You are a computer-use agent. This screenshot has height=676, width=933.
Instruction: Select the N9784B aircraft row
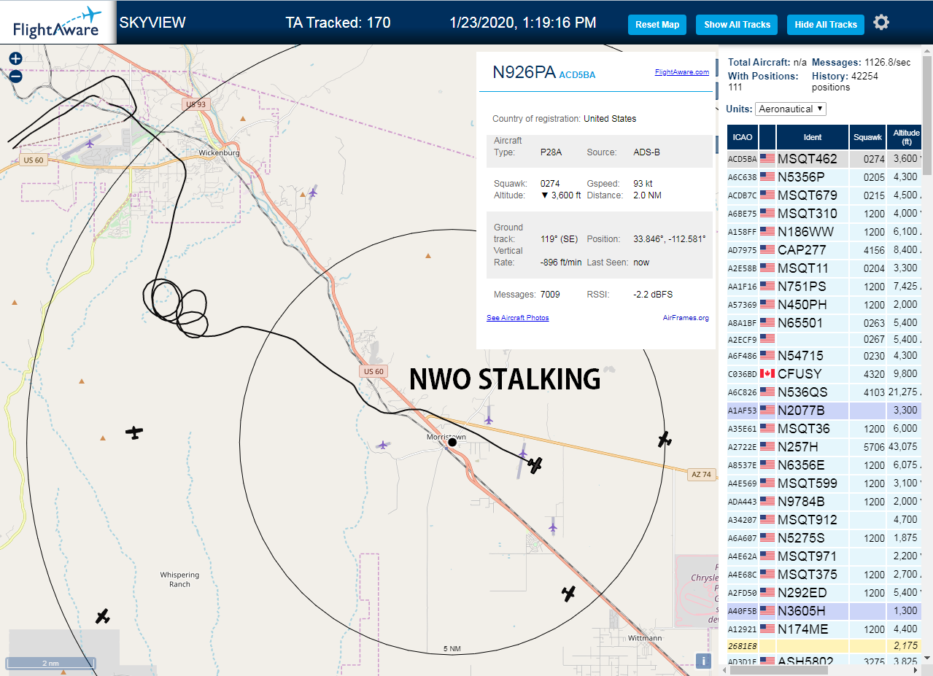[x=825, y=501]
